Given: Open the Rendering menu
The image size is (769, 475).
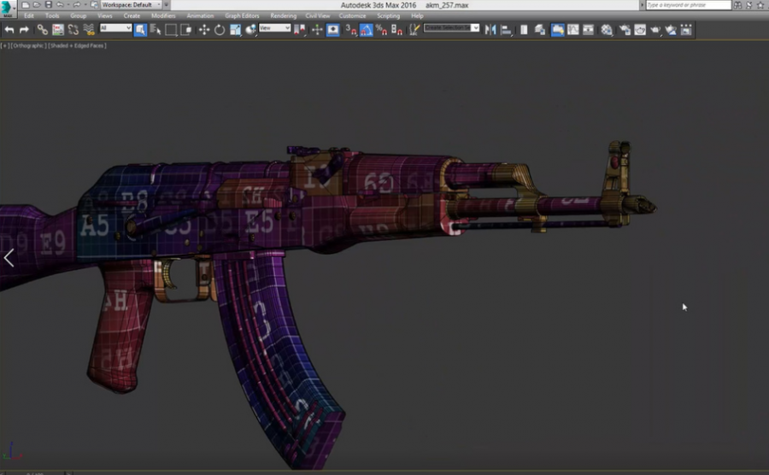Looking at the screenshot, I should pos(283,15).
